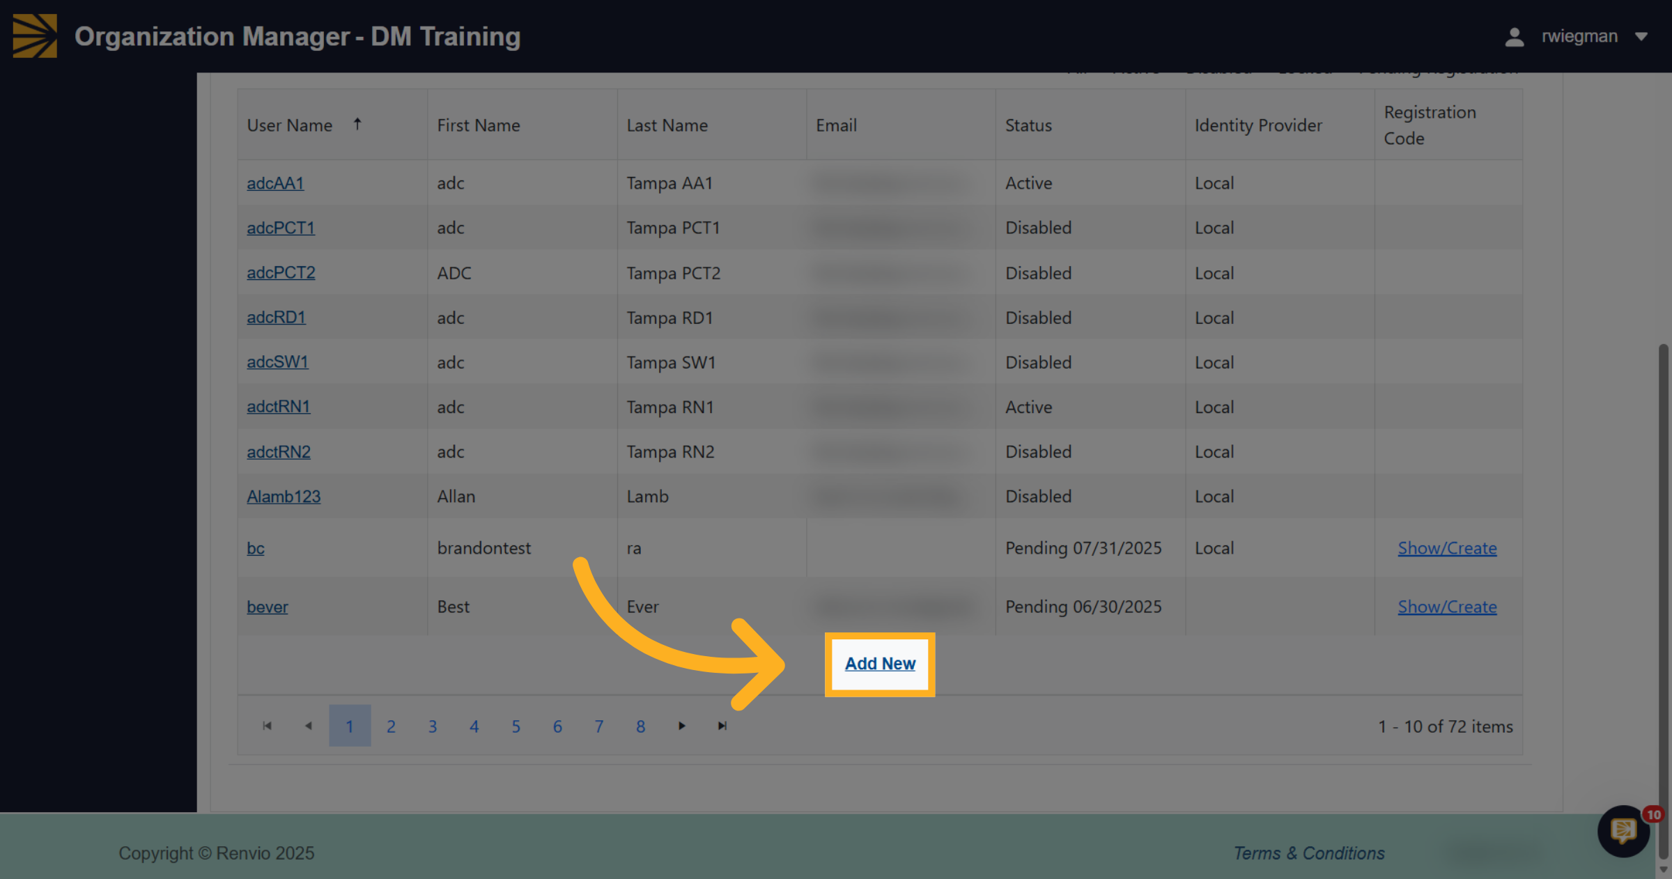The image size is (1672, 879).
Task: Open user adcSW1
Action: [x=277, y=361]
